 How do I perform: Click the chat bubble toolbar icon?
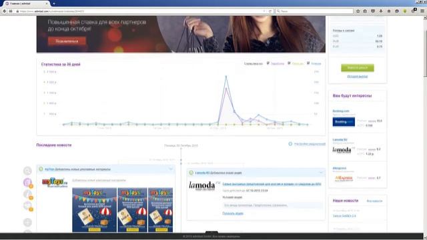pos(397,11)
